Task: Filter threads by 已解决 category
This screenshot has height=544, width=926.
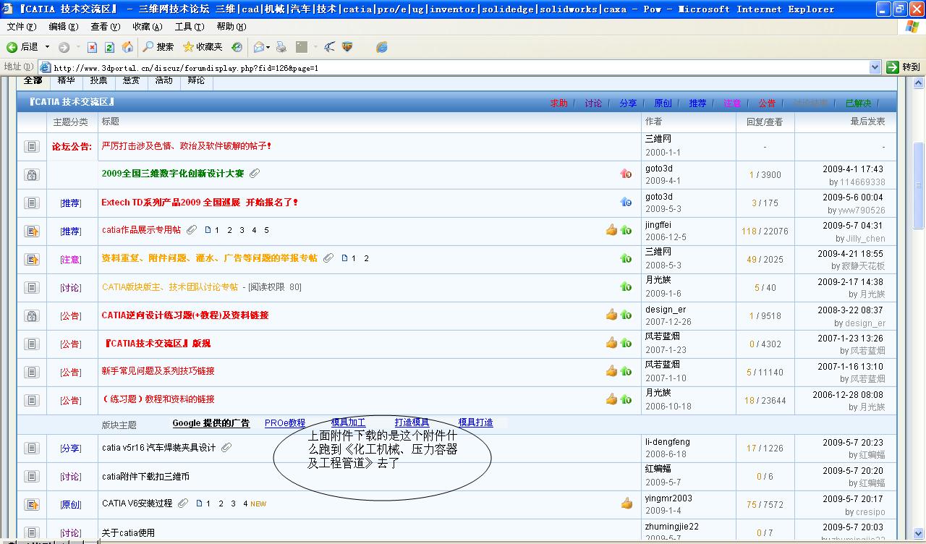Action: (x=858, y=103)
